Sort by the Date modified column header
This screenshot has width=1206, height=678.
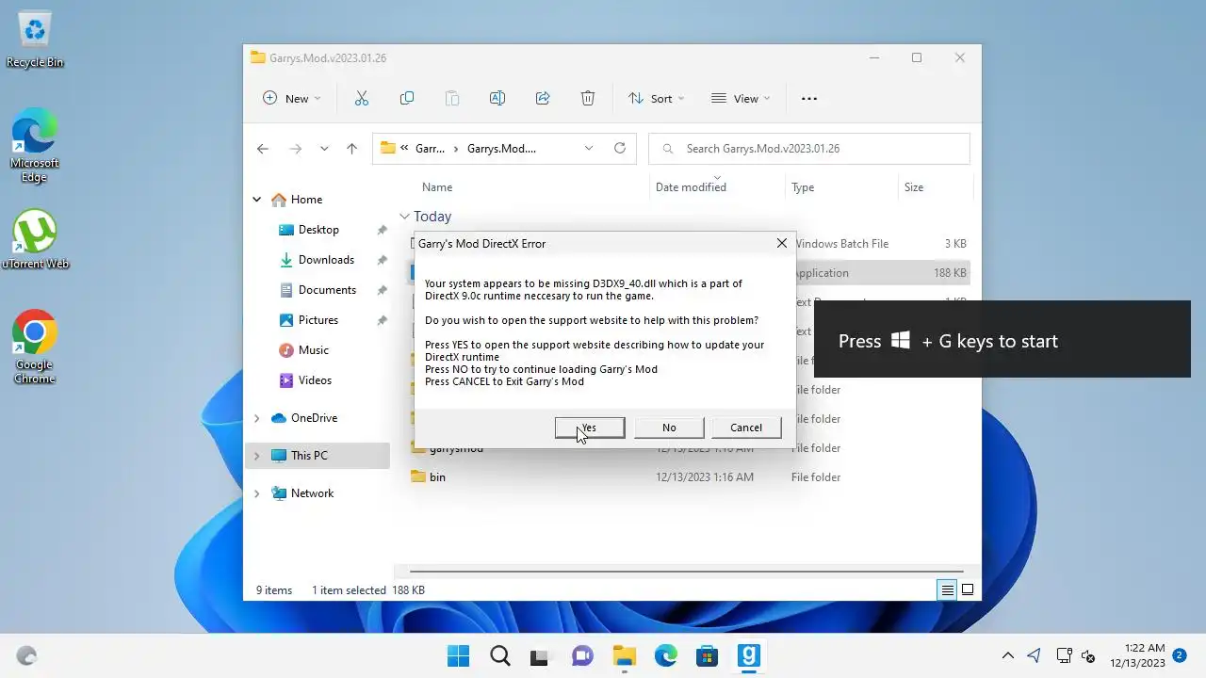(691, 187)
